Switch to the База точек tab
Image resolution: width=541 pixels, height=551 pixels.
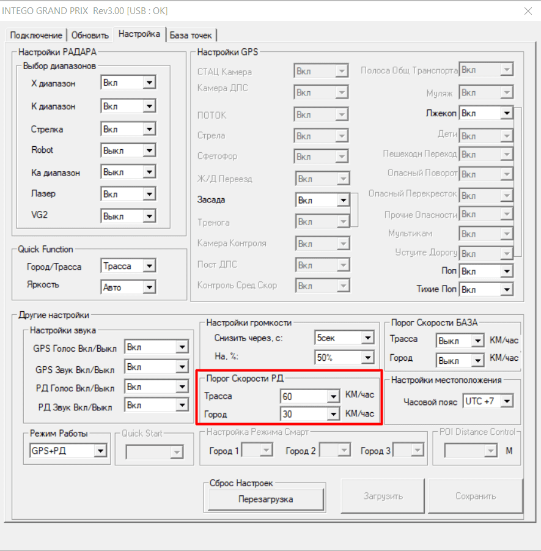(191, 35)
